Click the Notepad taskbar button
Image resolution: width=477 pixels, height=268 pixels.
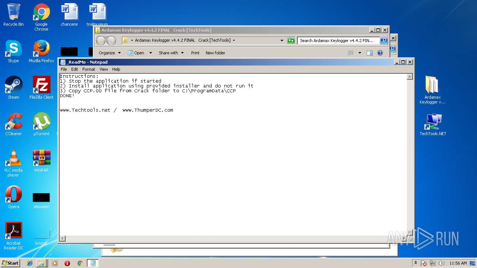[x=93, y=263]
